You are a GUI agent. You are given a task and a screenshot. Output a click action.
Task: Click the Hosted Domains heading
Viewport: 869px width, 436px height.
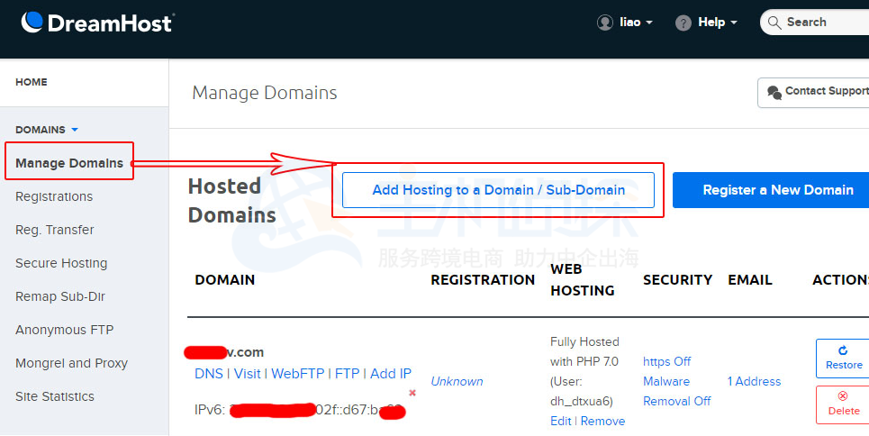coord(232,200)
